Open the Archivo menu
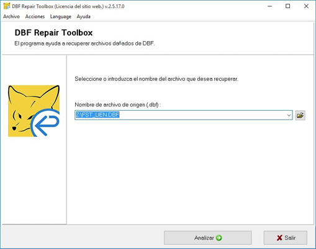Image resolution: width=316 pixels, height=249 pixels. (x=11, y=16)
